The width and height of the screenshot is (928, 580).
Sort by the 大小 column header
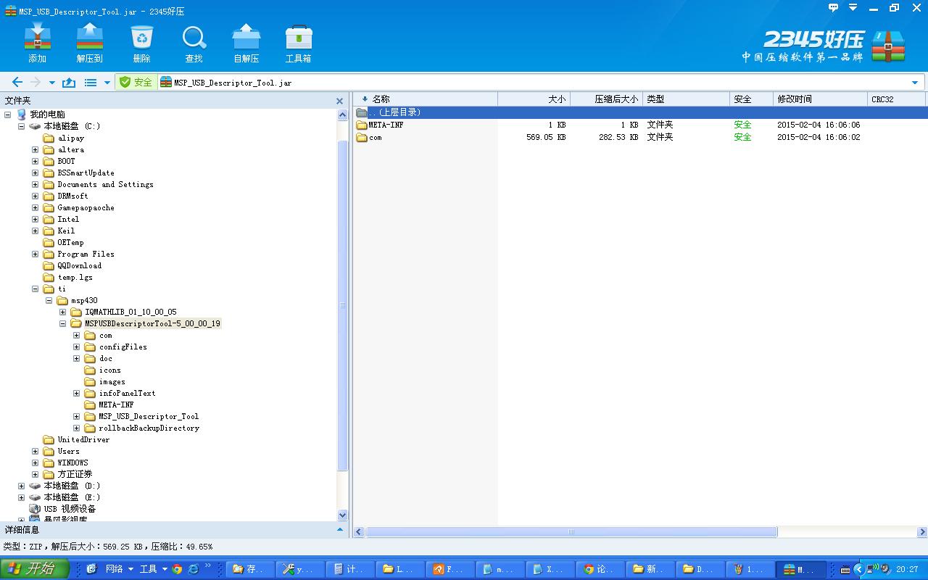[x=534, y=99]
